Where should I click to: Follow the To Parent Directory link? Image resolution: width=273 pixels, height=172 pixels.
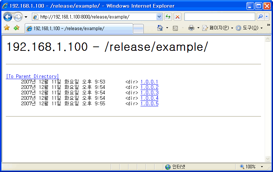pos(32,76)
